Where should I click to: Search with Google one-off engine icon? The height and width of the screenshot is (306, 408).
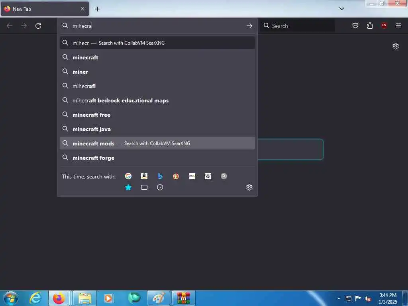coord(128,176)
